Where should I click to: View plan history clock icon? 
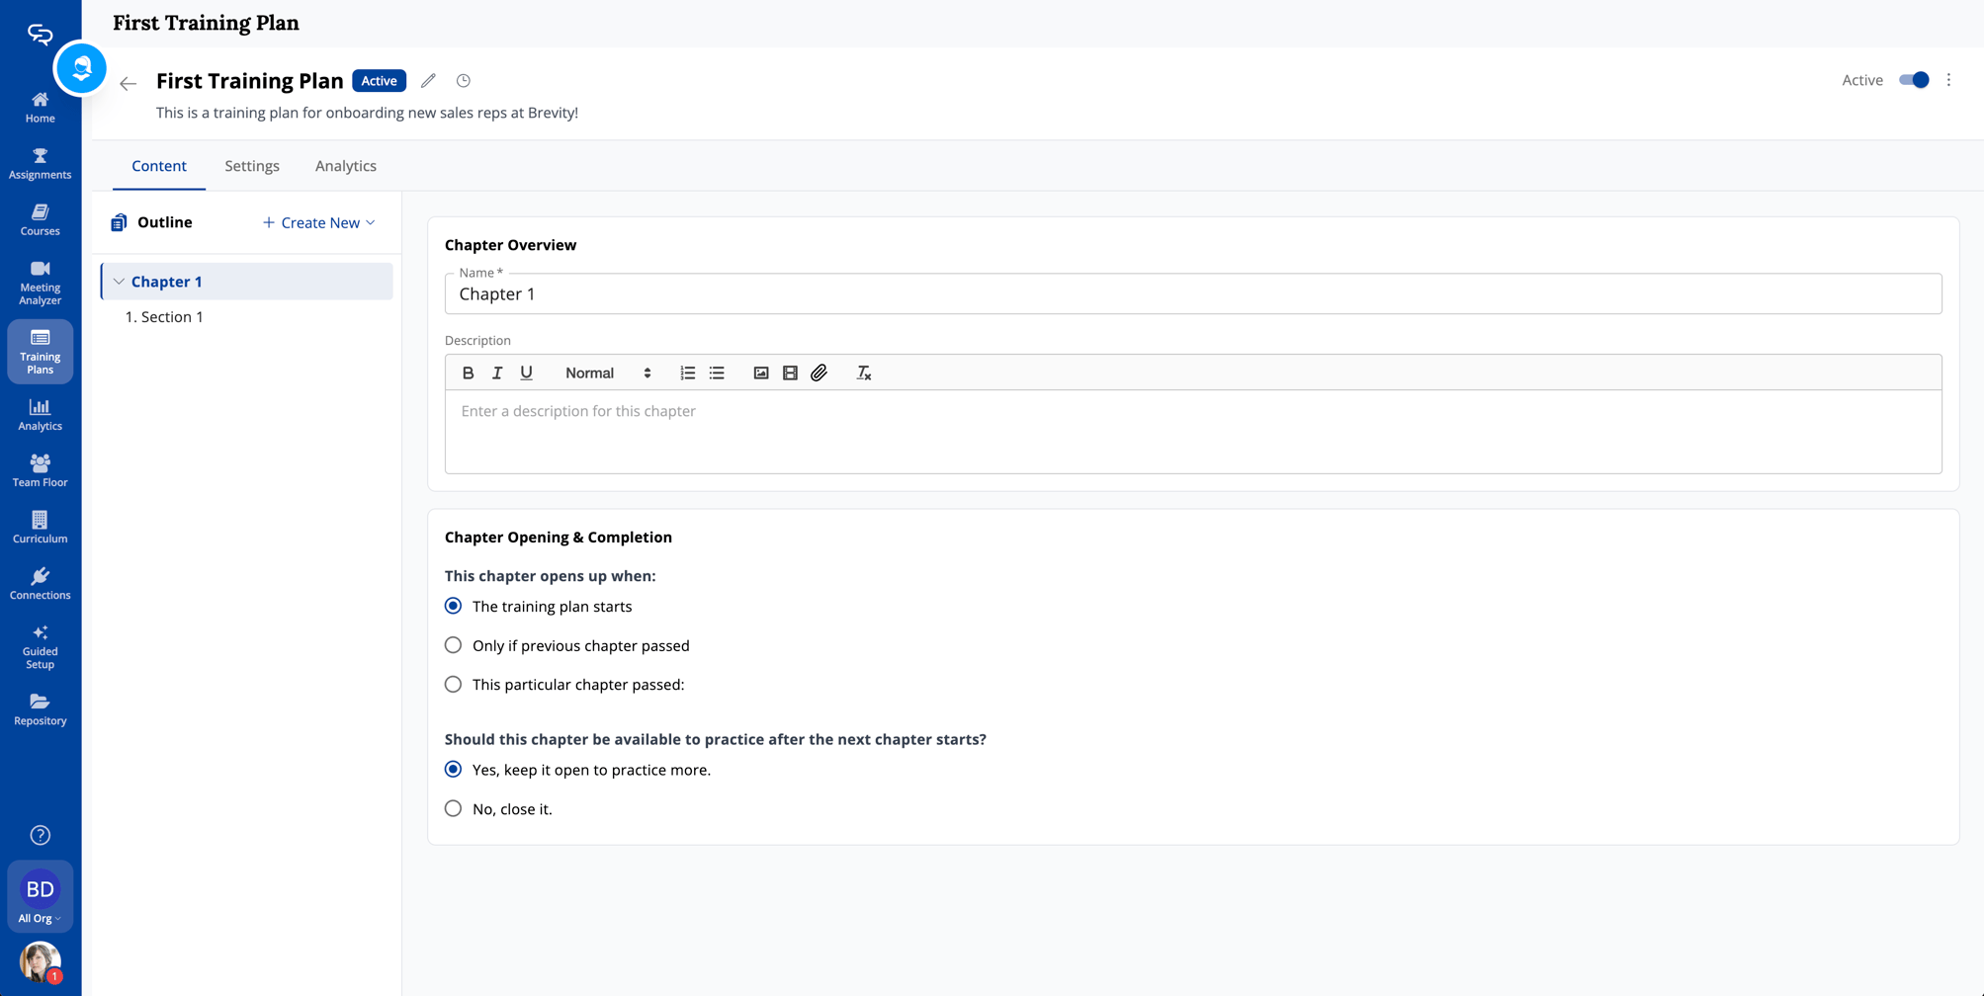[x=463, y=81]
